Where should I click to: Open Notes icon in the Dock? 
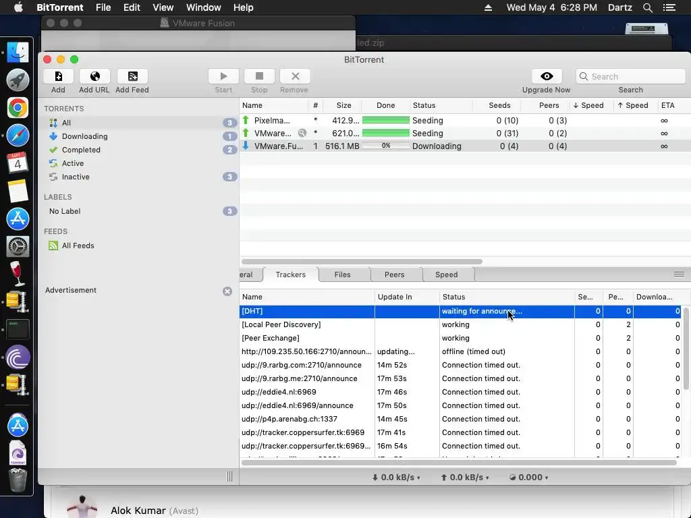coord(18,191)
